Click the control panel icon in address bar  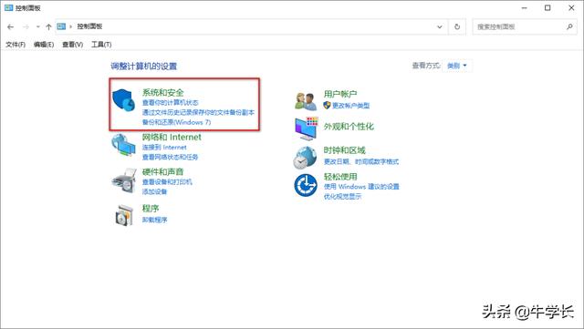(x=61, y=26)
